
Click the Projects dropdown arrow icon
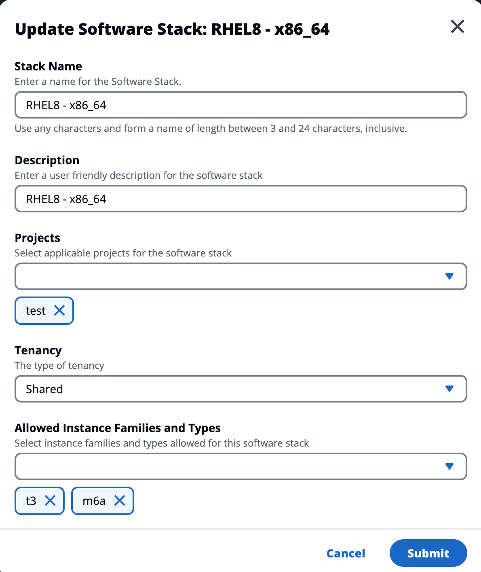(449, 276)
